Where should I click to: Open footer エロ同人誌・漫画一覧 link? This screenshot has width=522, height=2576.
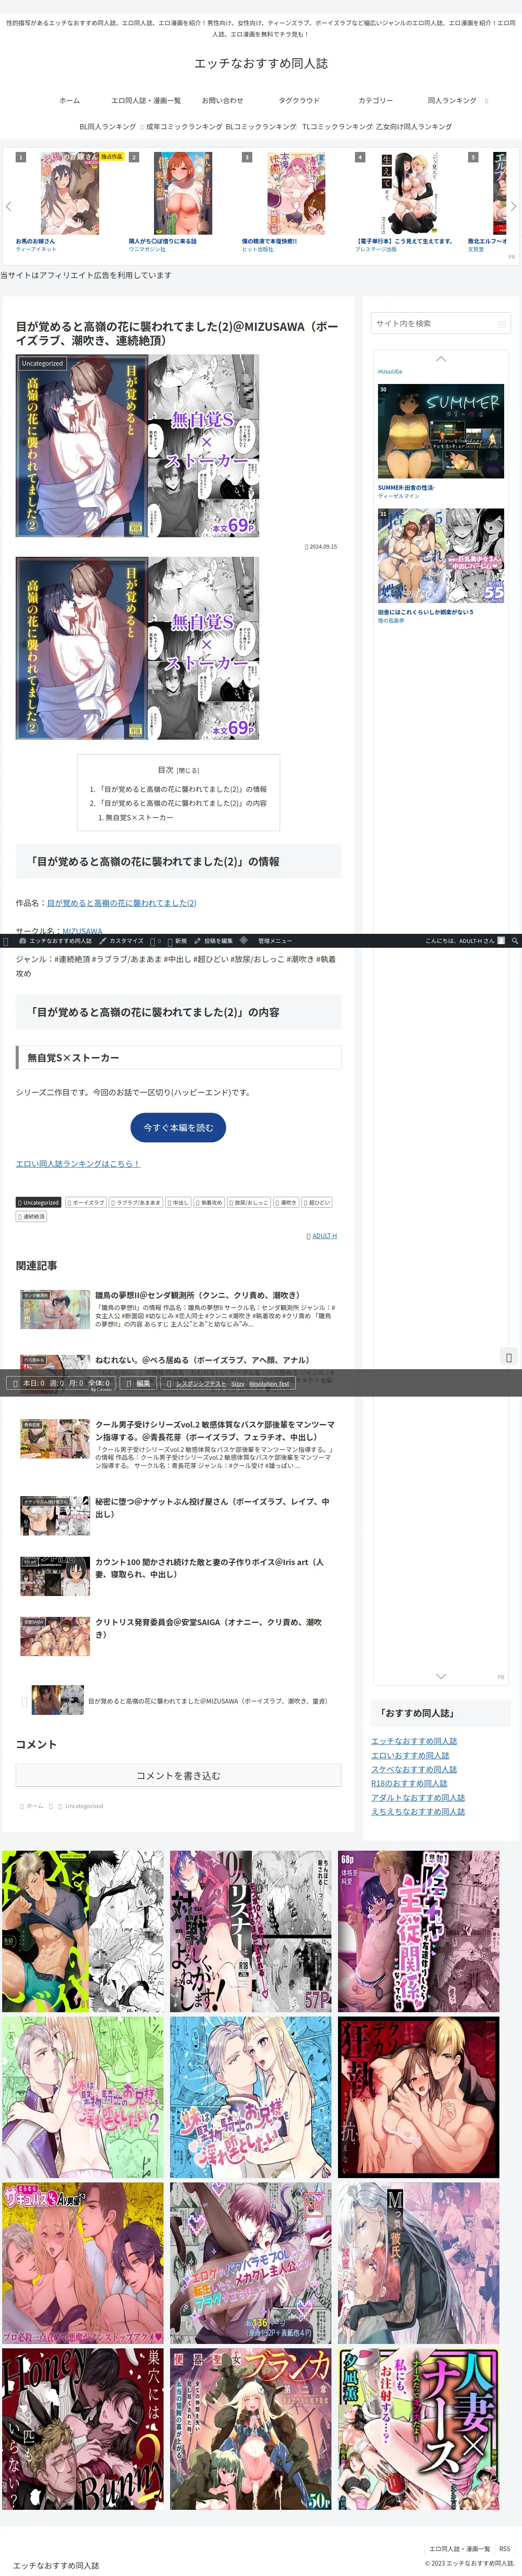[x=460, y=2549]
